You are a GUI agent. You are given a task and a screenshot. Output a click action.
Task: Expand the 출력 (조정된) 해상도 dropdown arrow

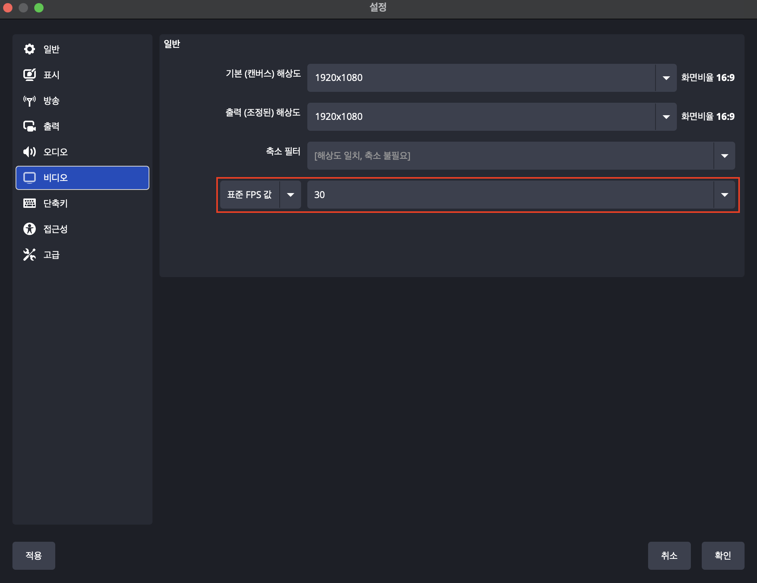(x=666, y=117)
